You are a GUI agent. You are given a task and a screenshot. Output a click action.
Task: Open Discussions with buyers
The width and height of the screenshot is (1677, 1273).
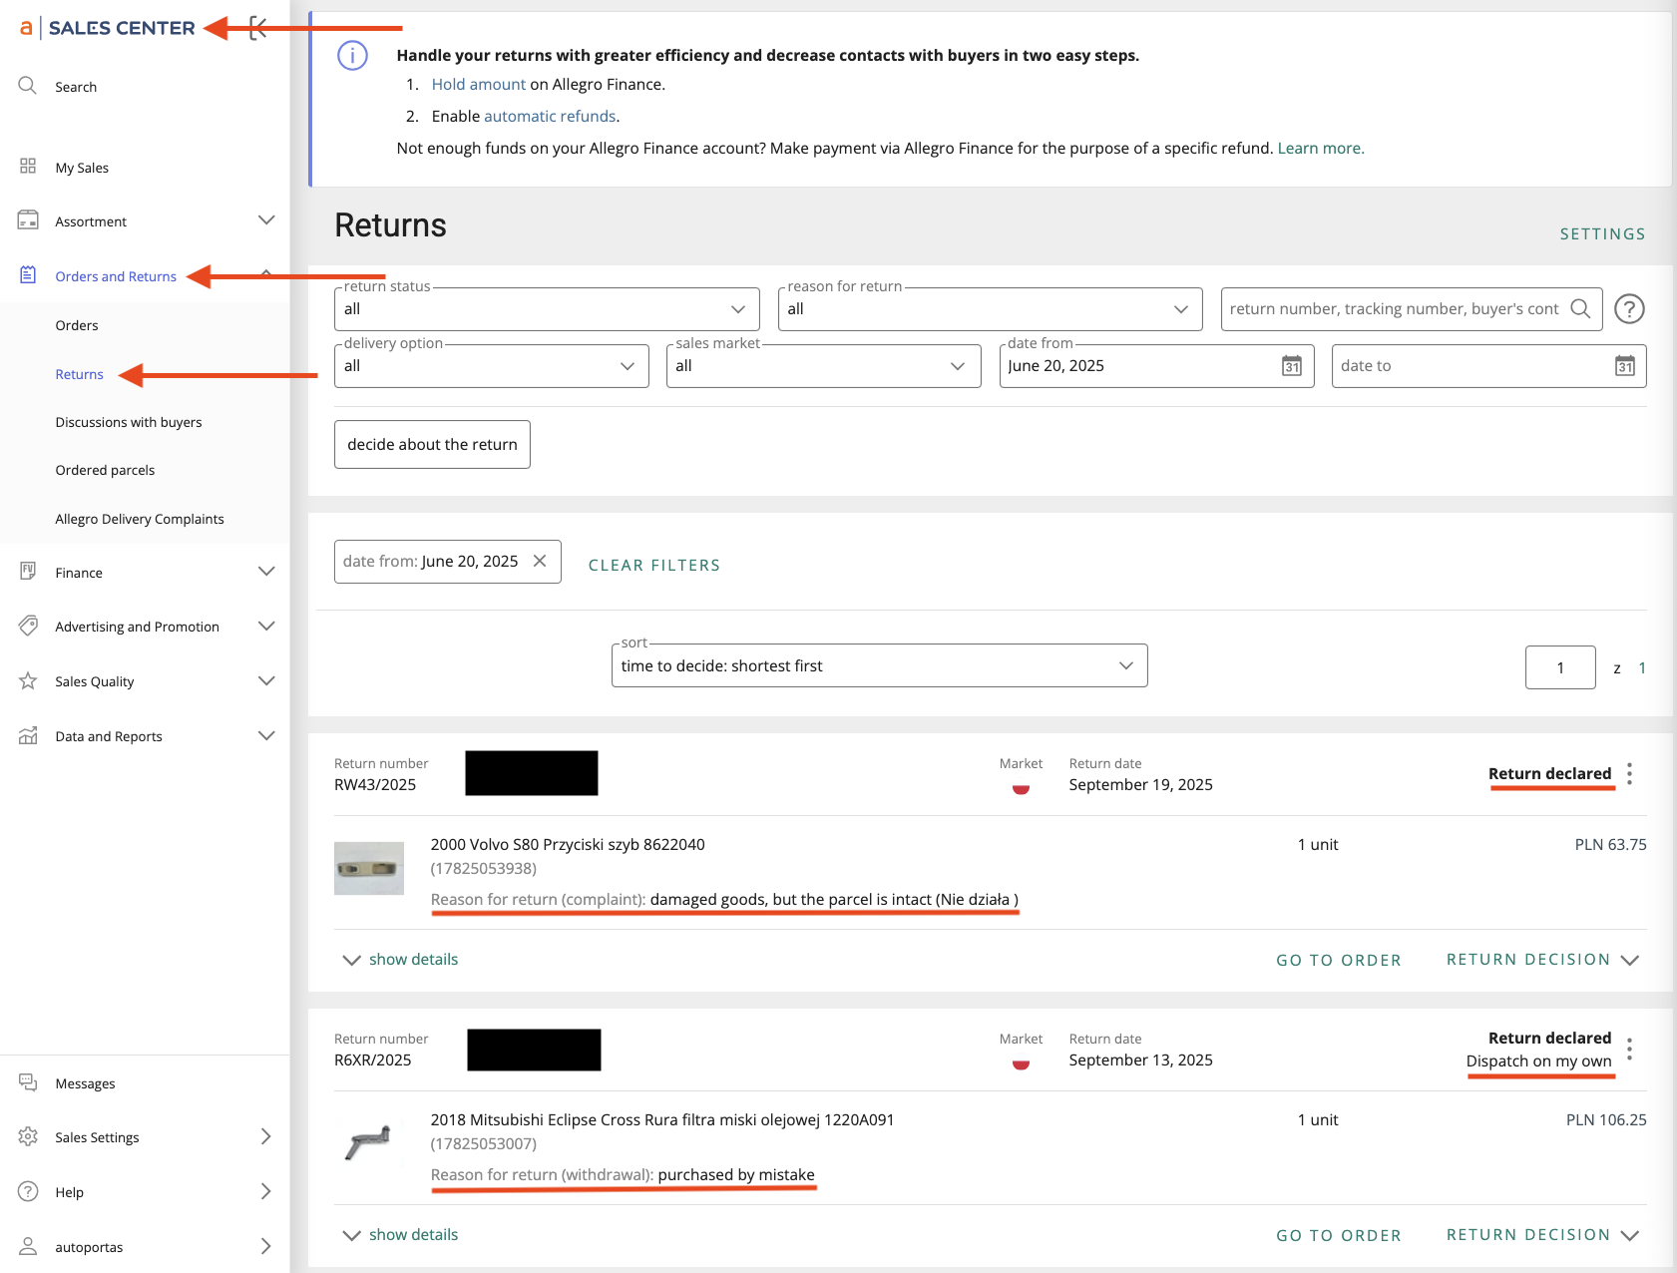[x=129, y=422]
